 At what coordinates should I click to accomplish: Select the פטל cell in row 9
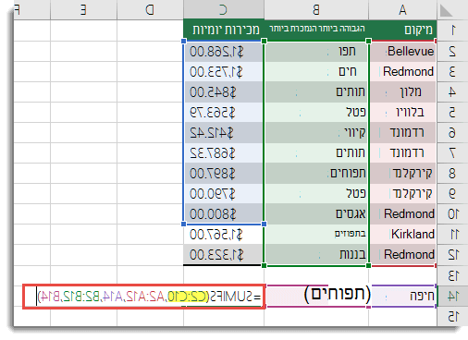pyautogui.click(x=316, y=193)
